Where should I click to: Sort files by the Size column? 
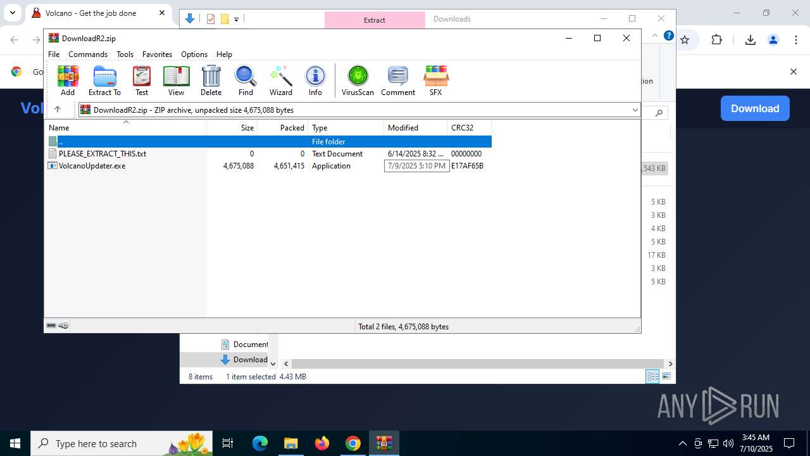(x=232, y=128)
